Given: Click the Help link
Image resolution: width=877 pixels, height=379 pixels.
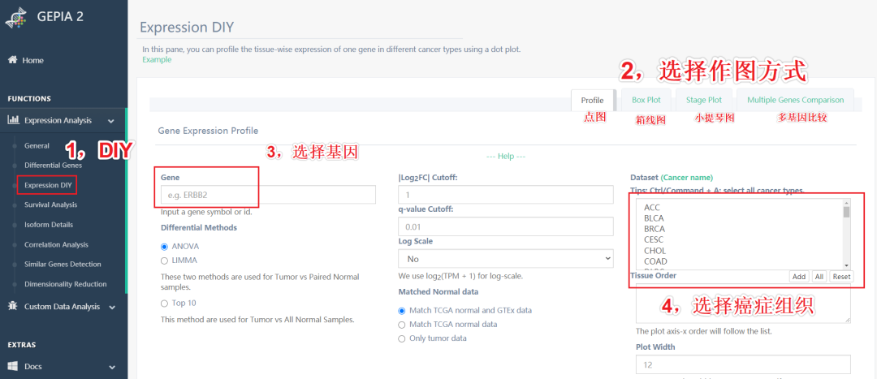Looking at the screenshot, I should (506, 157).
